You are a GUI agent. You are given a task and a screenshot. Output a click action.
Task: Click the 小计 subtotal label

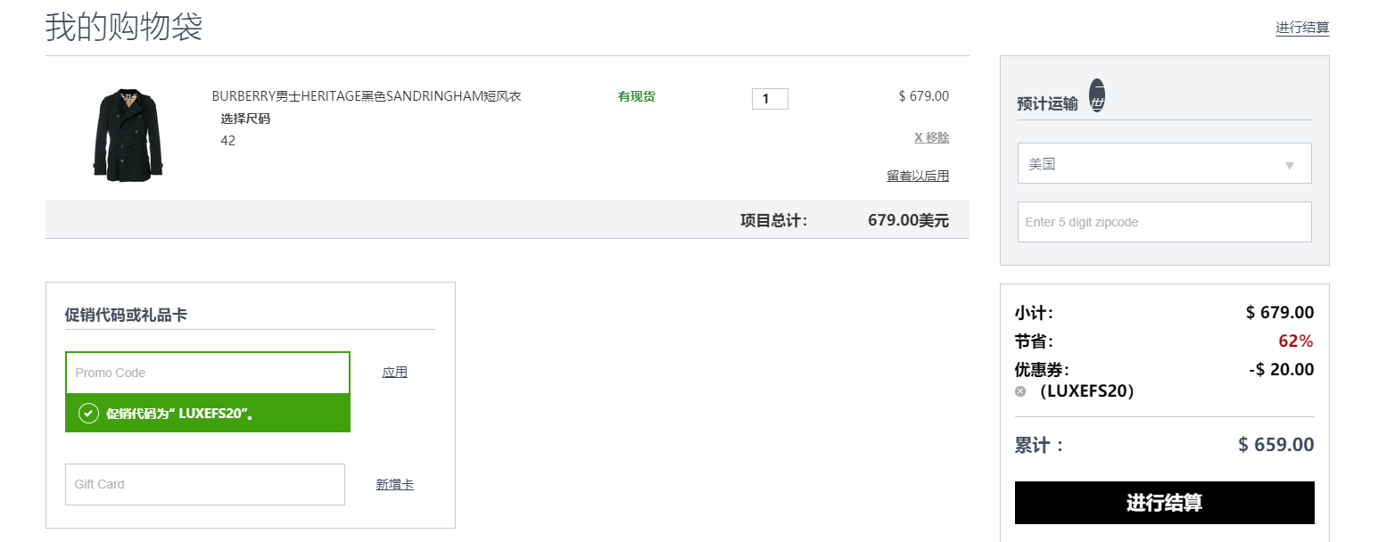click(1035, 313)
